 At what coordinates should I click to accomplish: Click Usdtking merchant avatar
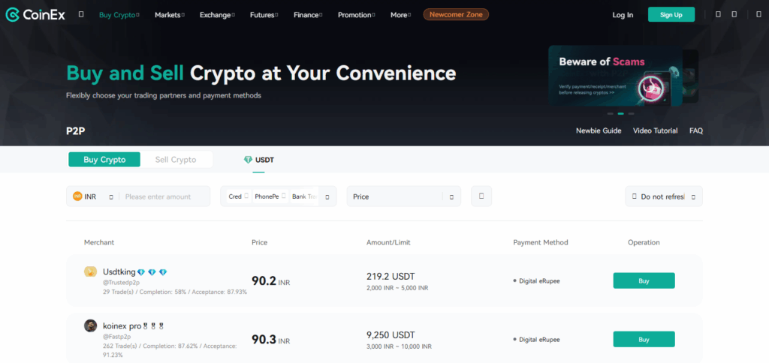pos(90,271)
